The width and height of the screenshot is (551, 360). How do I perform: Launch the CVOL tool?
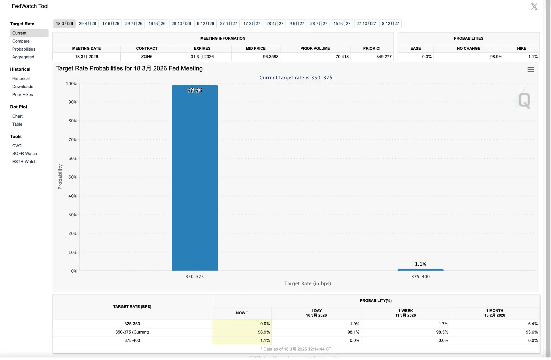pyautogui.click(x=18, y=146)
